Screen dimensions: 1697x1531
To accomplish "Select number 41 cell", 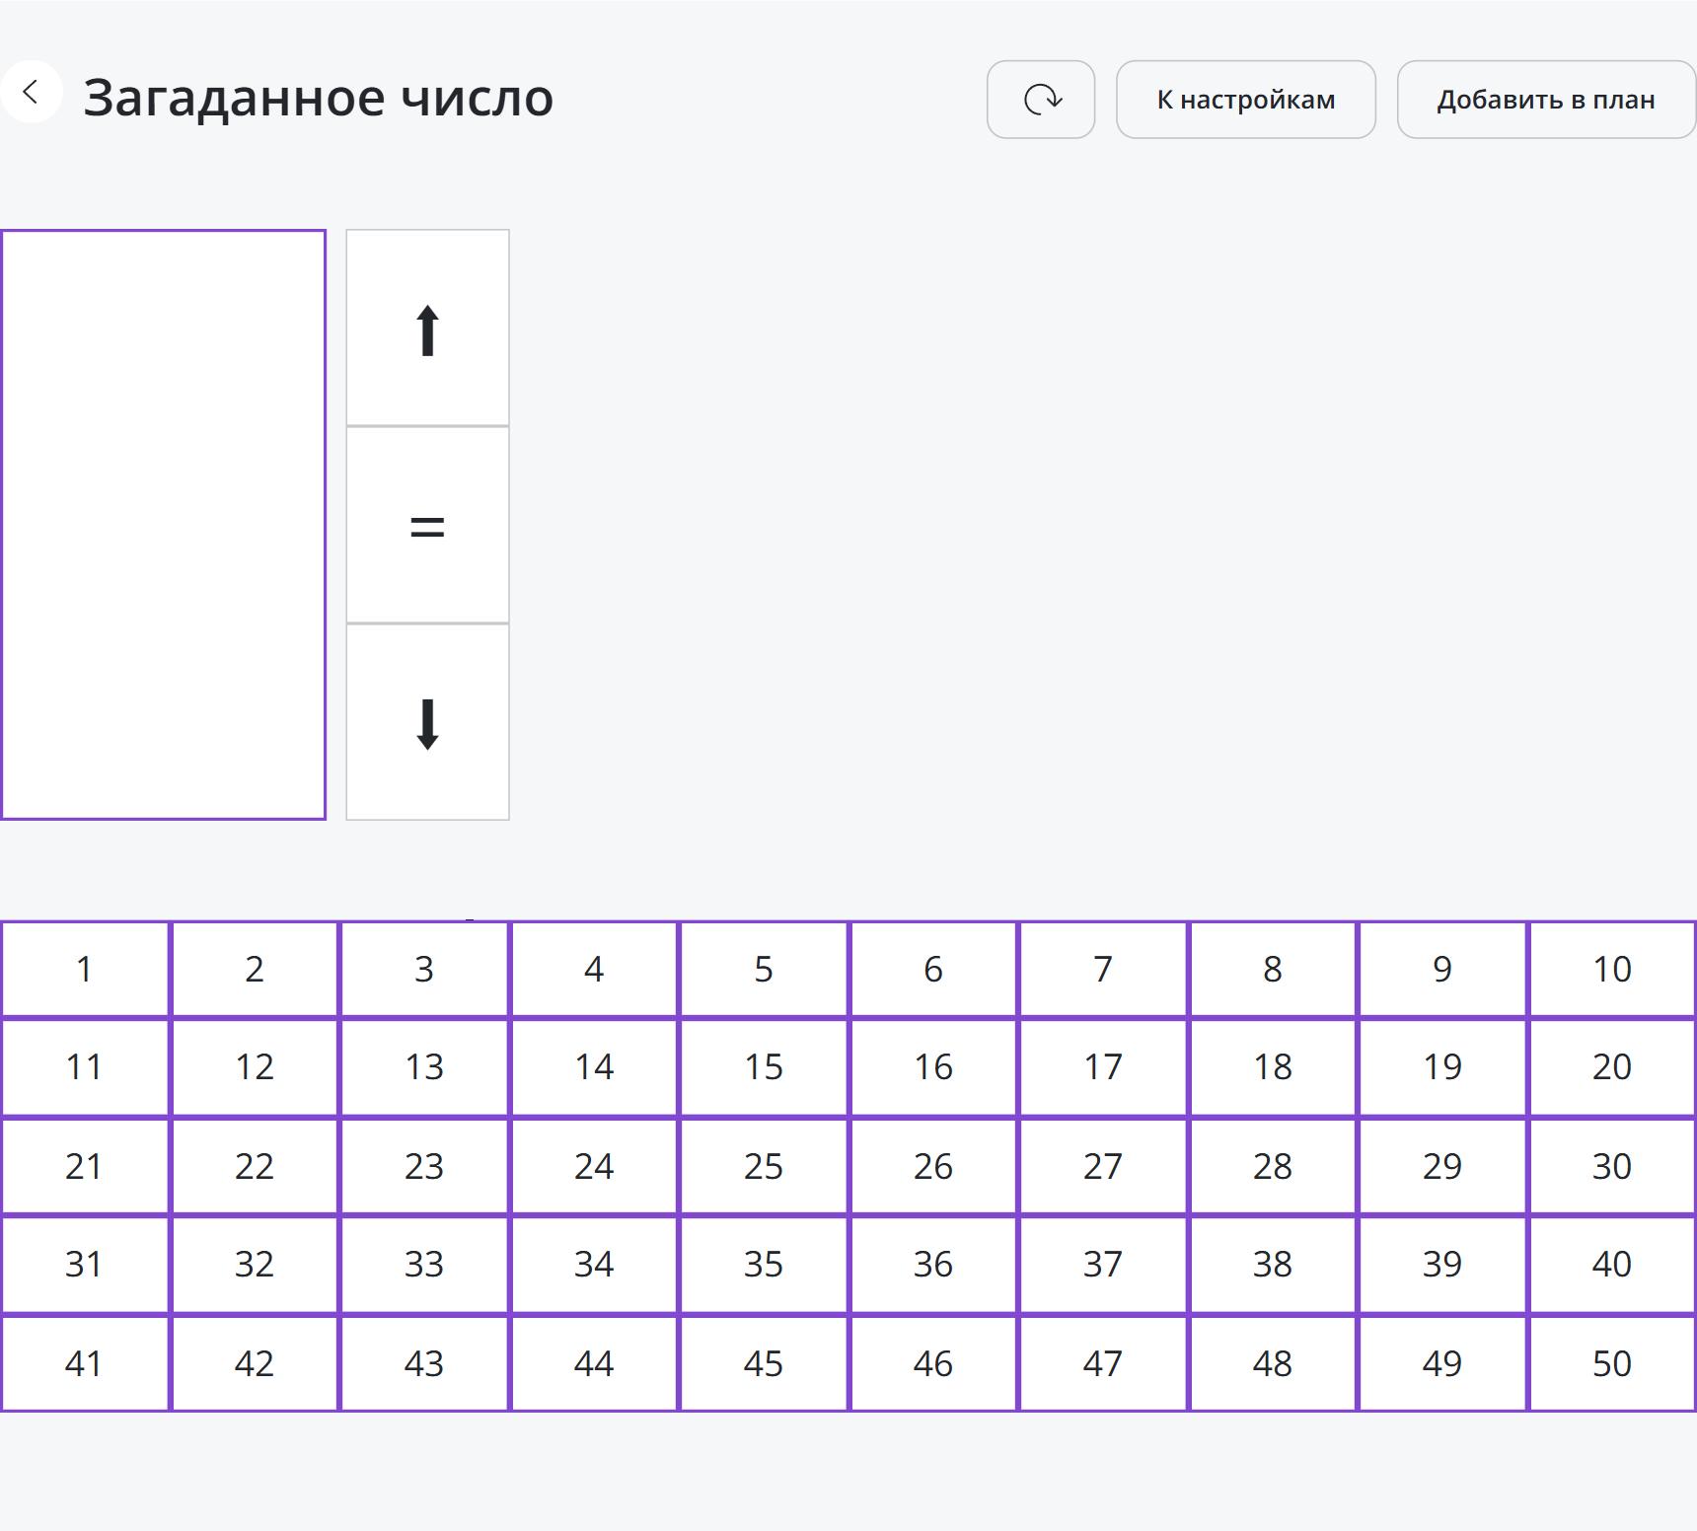I will coord(85,1363).
